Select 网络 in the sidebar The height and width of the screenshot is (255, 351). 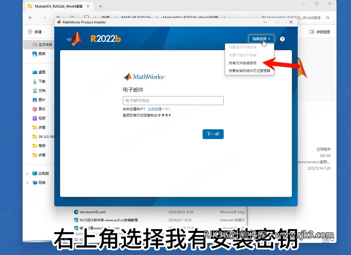[39, 183]
